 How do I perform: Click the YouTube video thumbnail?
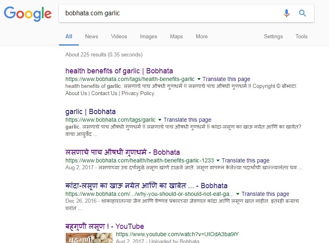[x=89, y=238]
